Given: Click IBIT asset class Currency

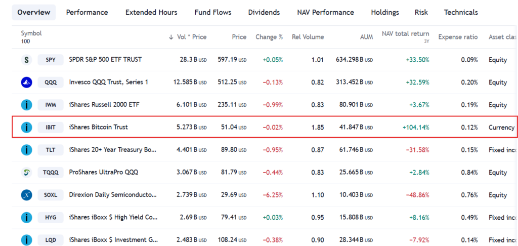Looking at the screenshot, I should pos(501,127).
